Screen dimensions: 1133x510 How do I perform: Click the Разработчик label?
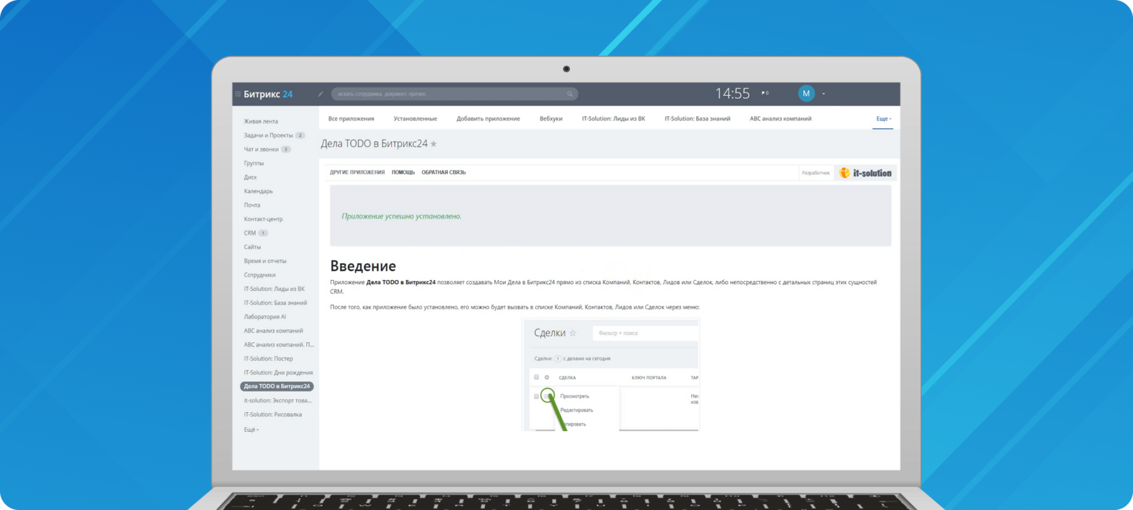click(x=816, y=173)
